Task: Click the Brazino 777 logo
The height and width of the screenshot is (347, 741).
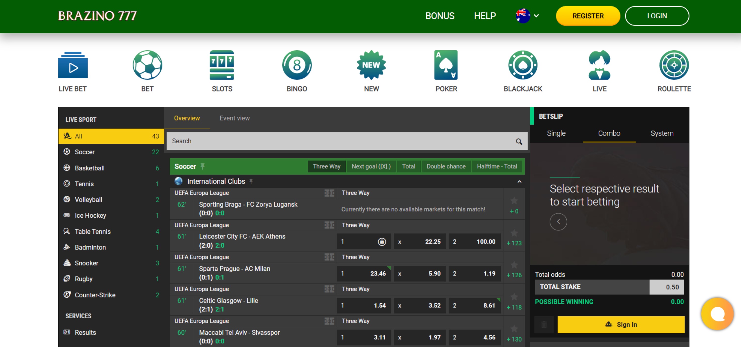Action: click(x=97, y=16)
